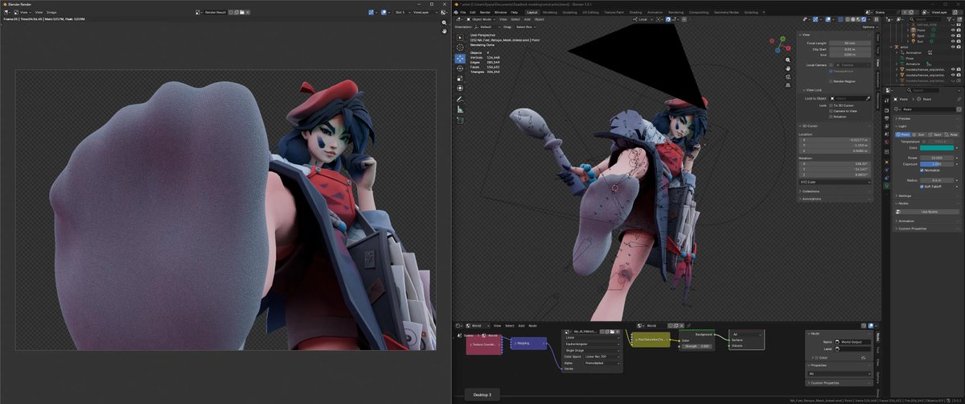The width and height of the screenshot is (965, 404).
Task: Toggle the Lock Rotation checkbox
Action: coord(831,117)
